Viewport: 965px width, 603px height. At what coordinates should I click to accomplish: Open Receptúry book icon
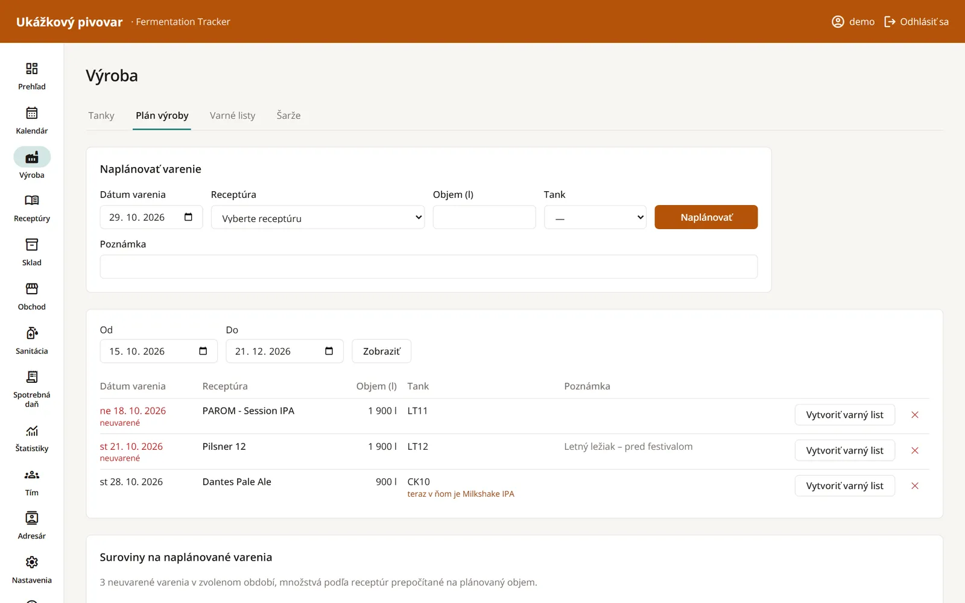click(x=32, y=200)
